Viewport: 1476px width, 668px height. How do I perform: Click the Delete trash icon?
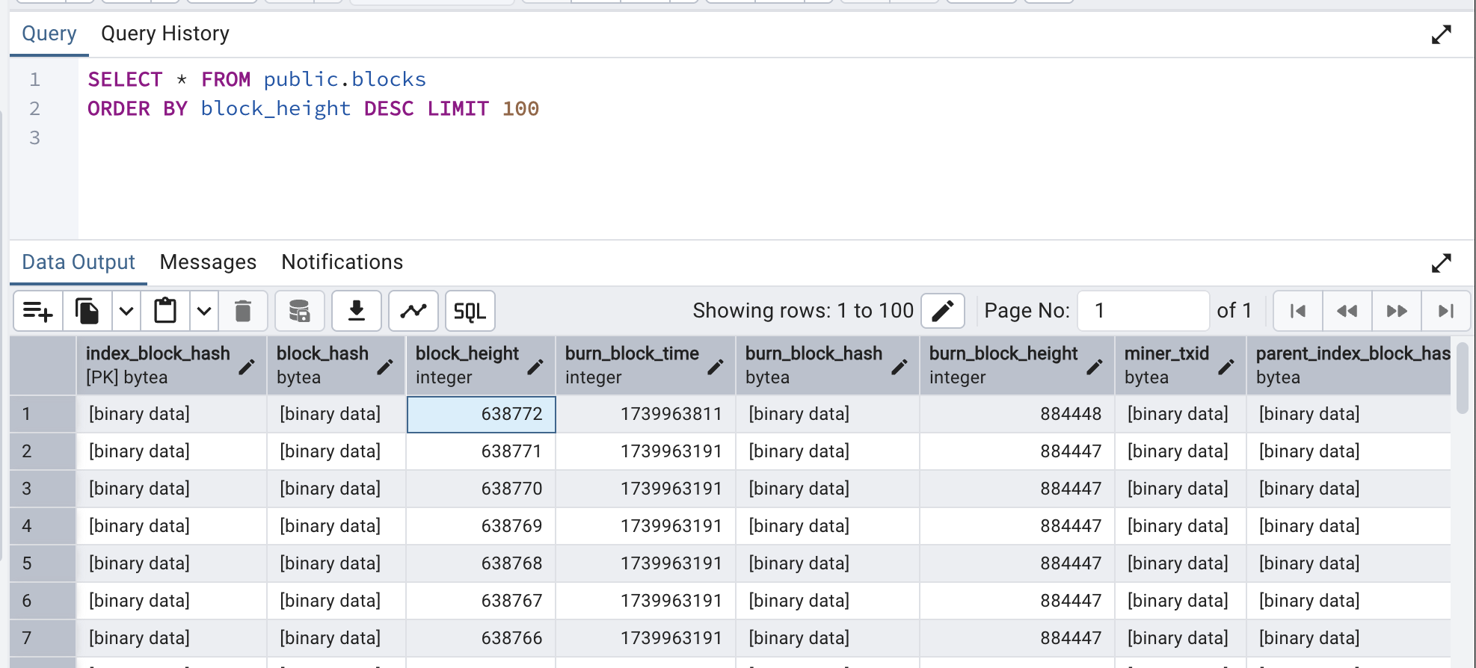[x=243, y=311]
